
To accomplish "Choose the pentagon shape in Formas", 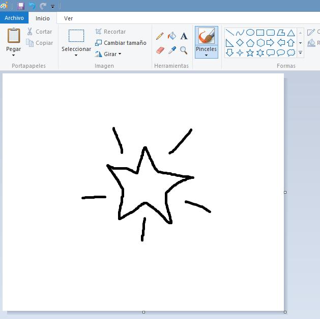I will [250, 43].
